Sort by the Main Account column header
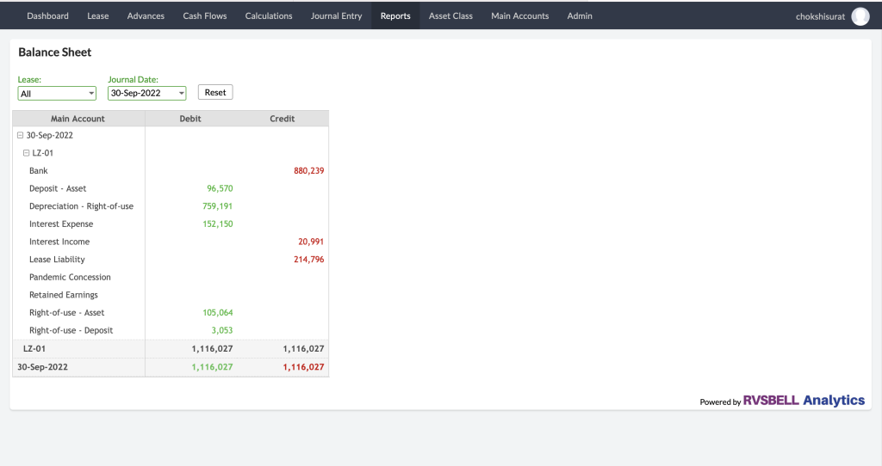 78,119
